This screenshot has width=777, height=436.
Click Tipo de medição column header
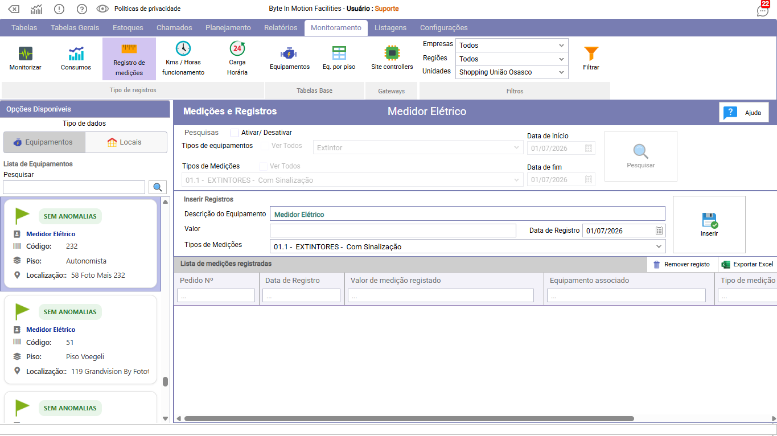tap(747, 280)
